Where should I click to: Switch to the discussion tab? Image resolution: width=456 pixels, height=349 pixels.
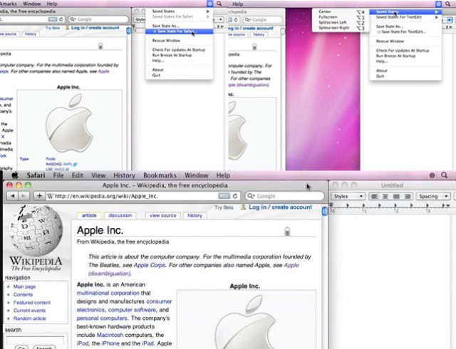(x=120, y=215)
